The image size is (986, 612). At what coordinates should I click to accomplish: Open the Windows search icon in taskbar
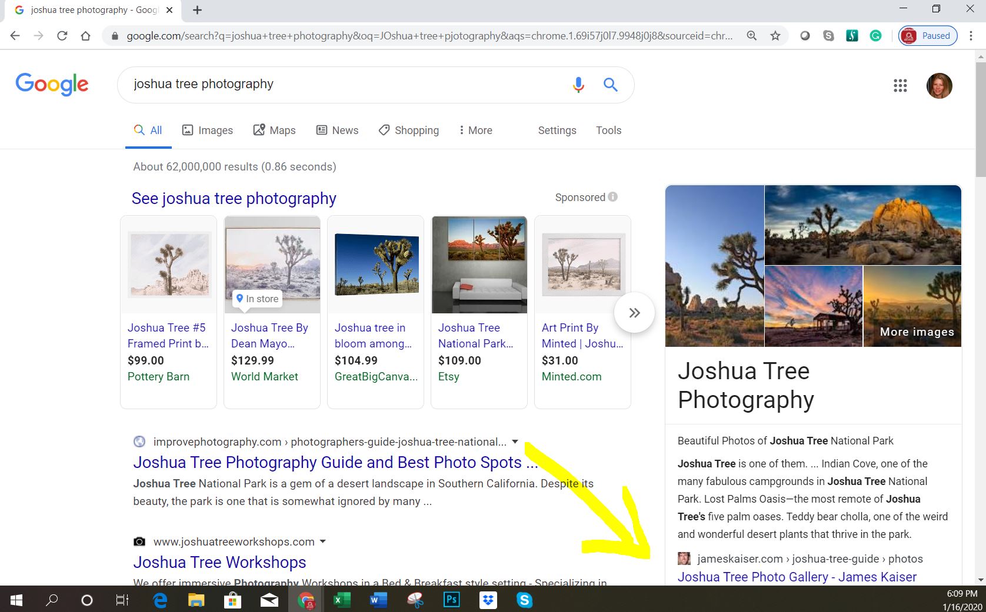pos(52,600)
